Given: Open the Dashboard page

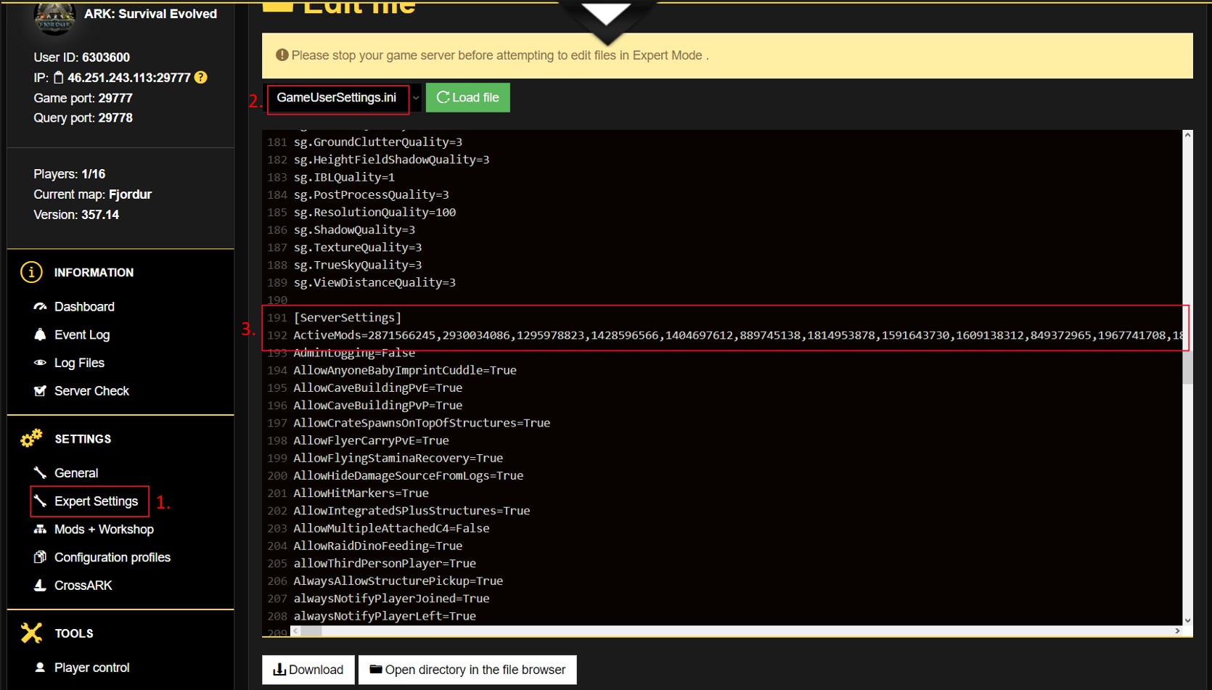Looking at the screenshot, I should tap(84, 307).
